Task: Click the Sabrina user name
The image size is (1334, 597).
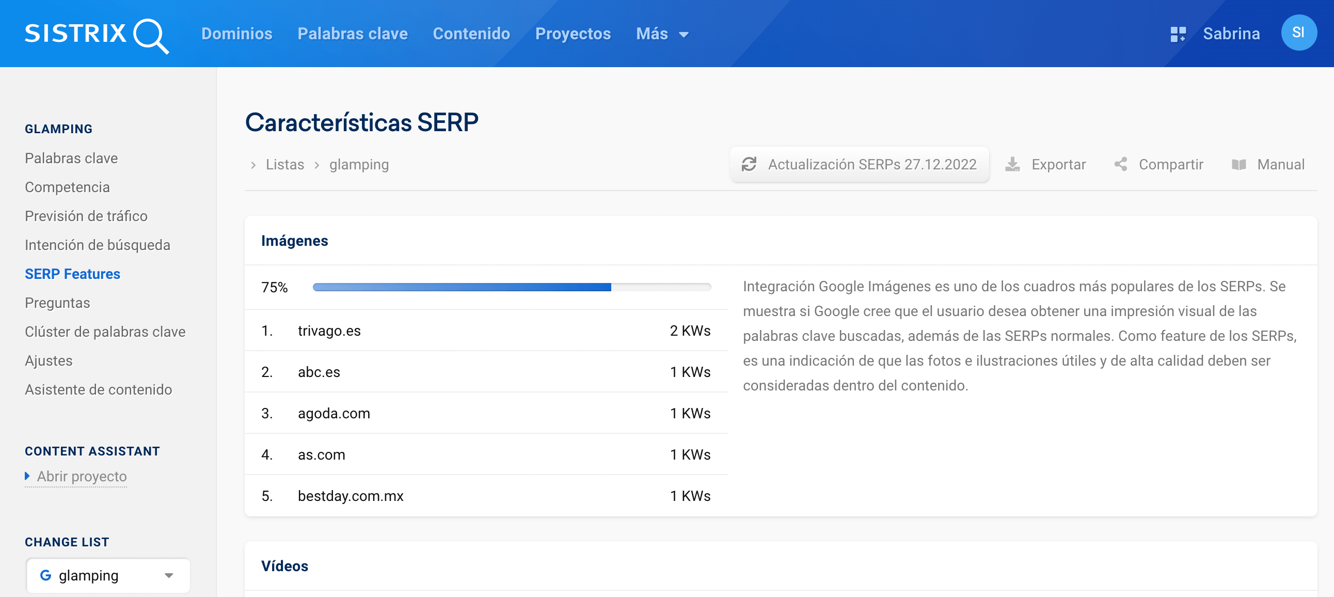Action: pyautogui.click(x=1231, y=34)
